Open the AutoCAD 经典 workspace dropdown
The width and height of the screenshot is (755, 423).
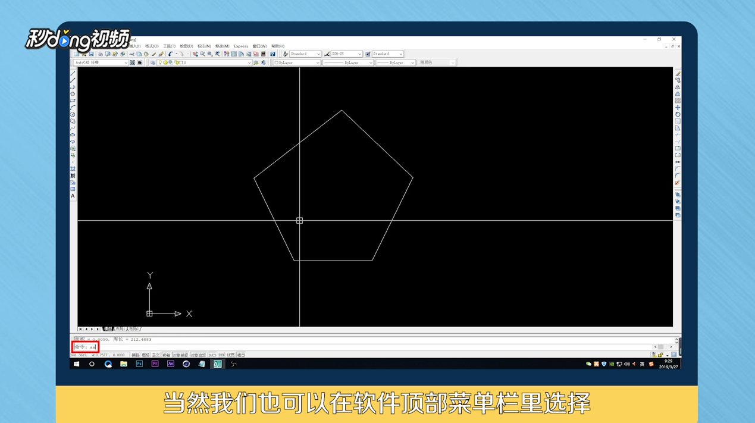(x=101, y=62)
